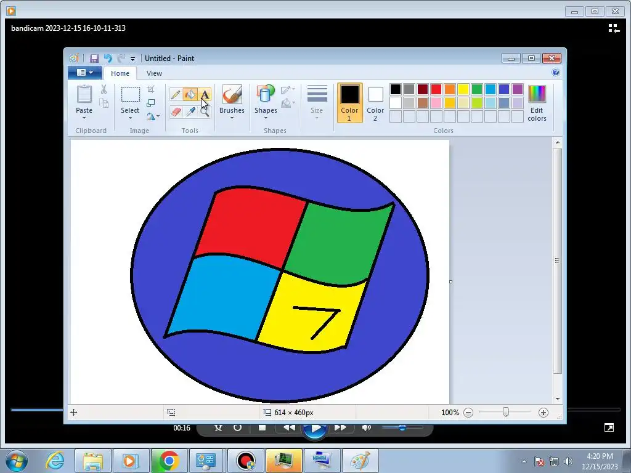
Task: Click the media player fullscreen icon
Action: [x=609, y=427]
